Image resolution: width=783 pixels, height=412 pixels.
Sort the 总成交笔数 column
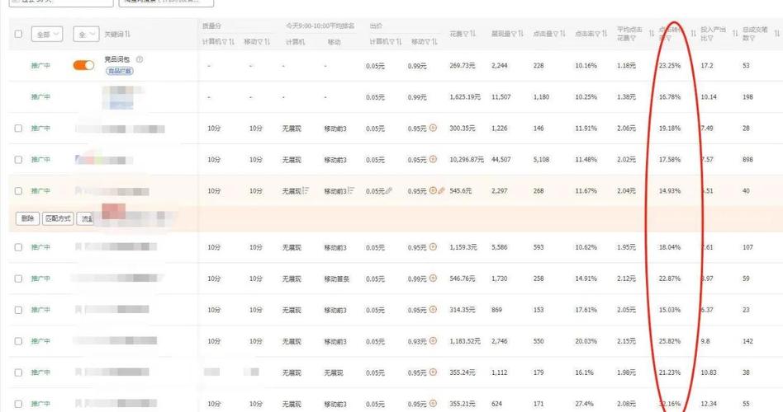click(x=777, y=34)
